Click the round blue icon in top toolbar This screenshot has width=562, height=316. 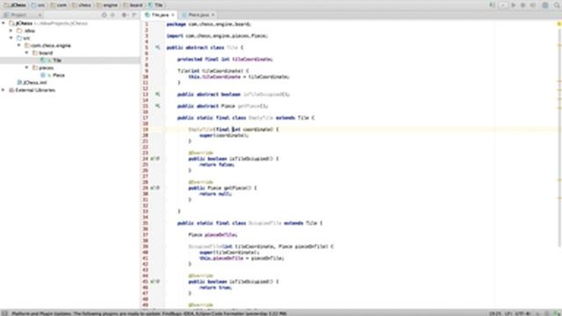pos(544,5)
